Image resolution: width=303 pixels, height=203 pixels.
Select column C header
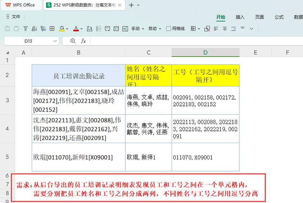(x=148, y=52)
